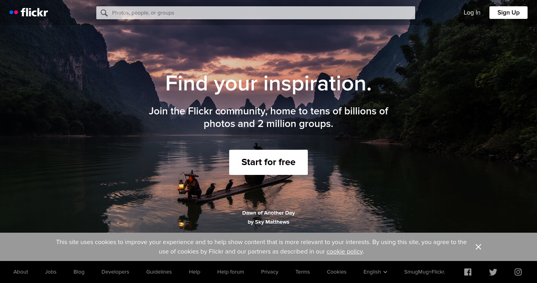The height and width of the screenshot is (283, 537).
Task: Open Flickr's Instagram page icon
Action: 518,272
